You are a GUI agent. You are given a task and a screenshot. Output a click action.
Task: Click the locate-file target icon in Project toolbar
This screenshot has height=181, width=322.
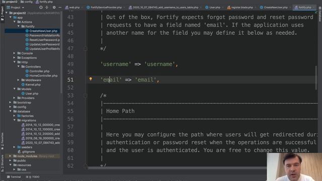pos(41,8)
